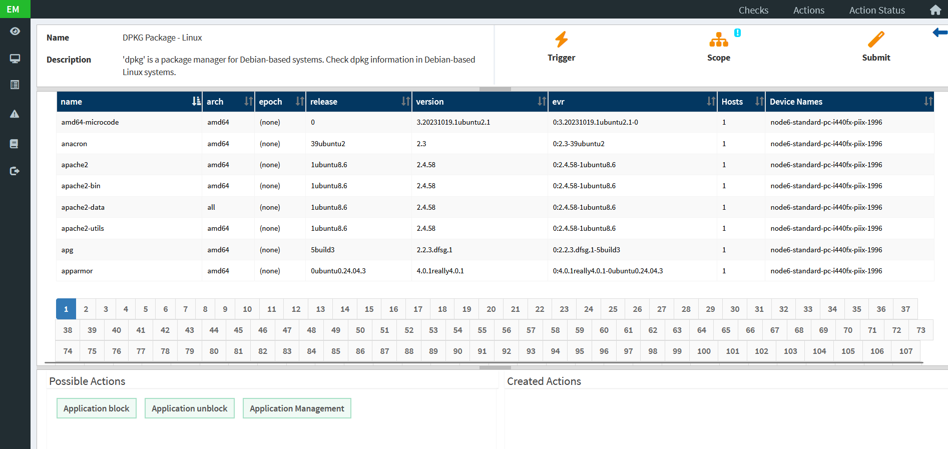
Task: Go to results page 73
Action: coord(921,330)
